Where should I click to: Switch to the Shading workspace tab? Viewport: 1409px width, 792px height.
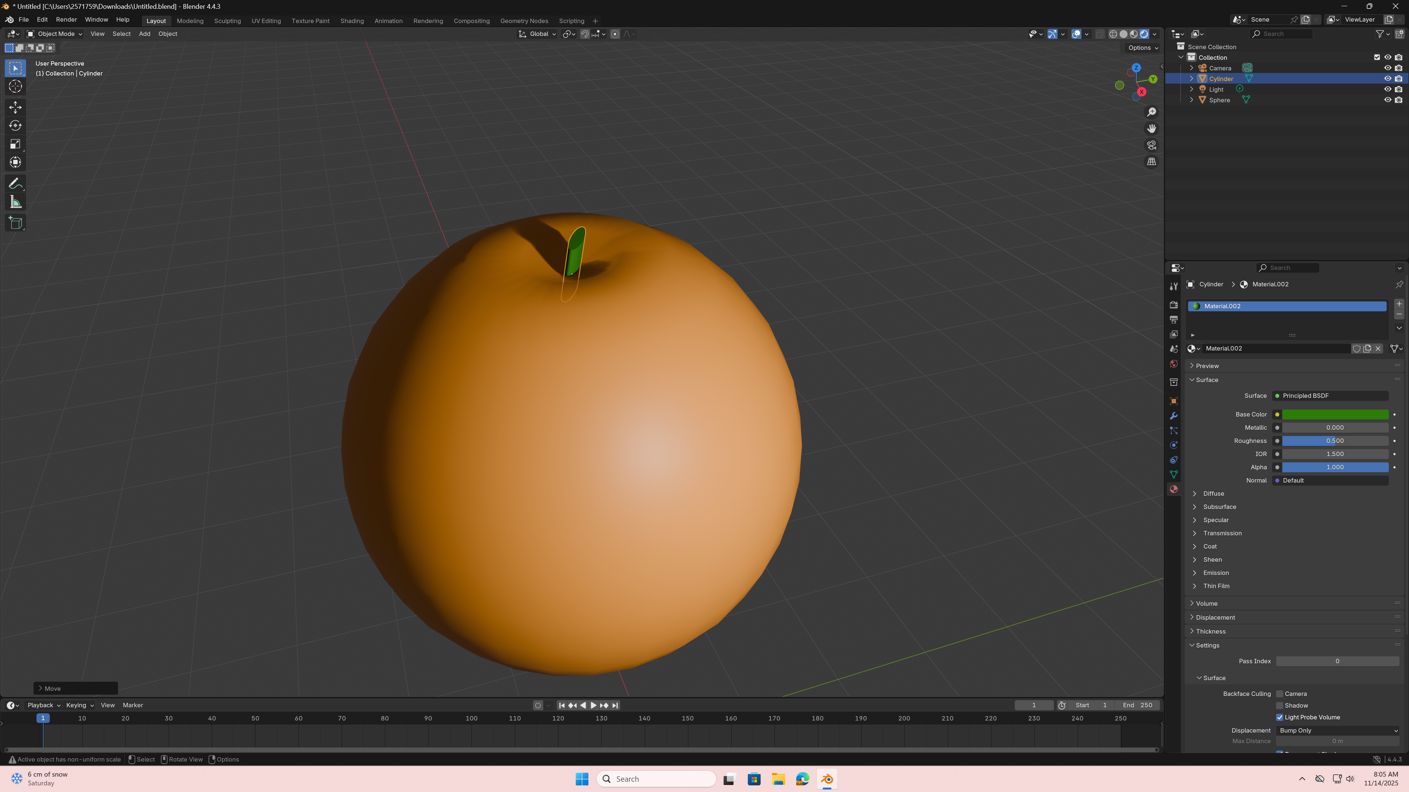click(x=352, y=21)
